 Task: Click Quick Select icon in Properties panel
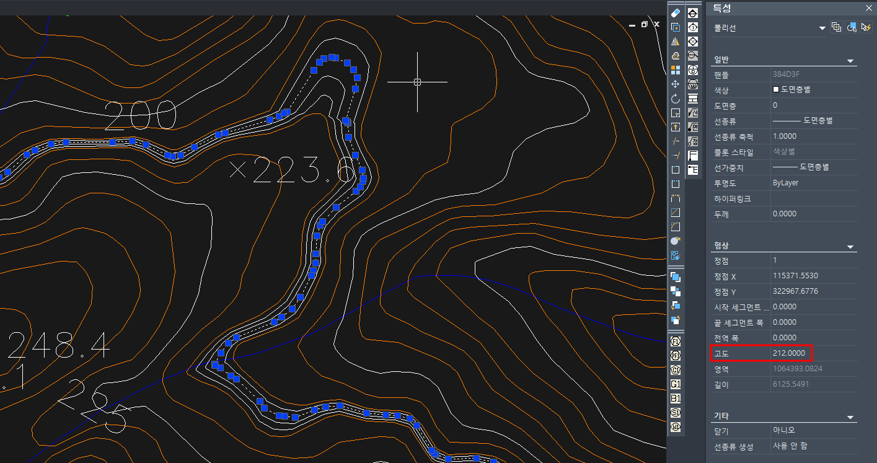click(x=866, y=27)
